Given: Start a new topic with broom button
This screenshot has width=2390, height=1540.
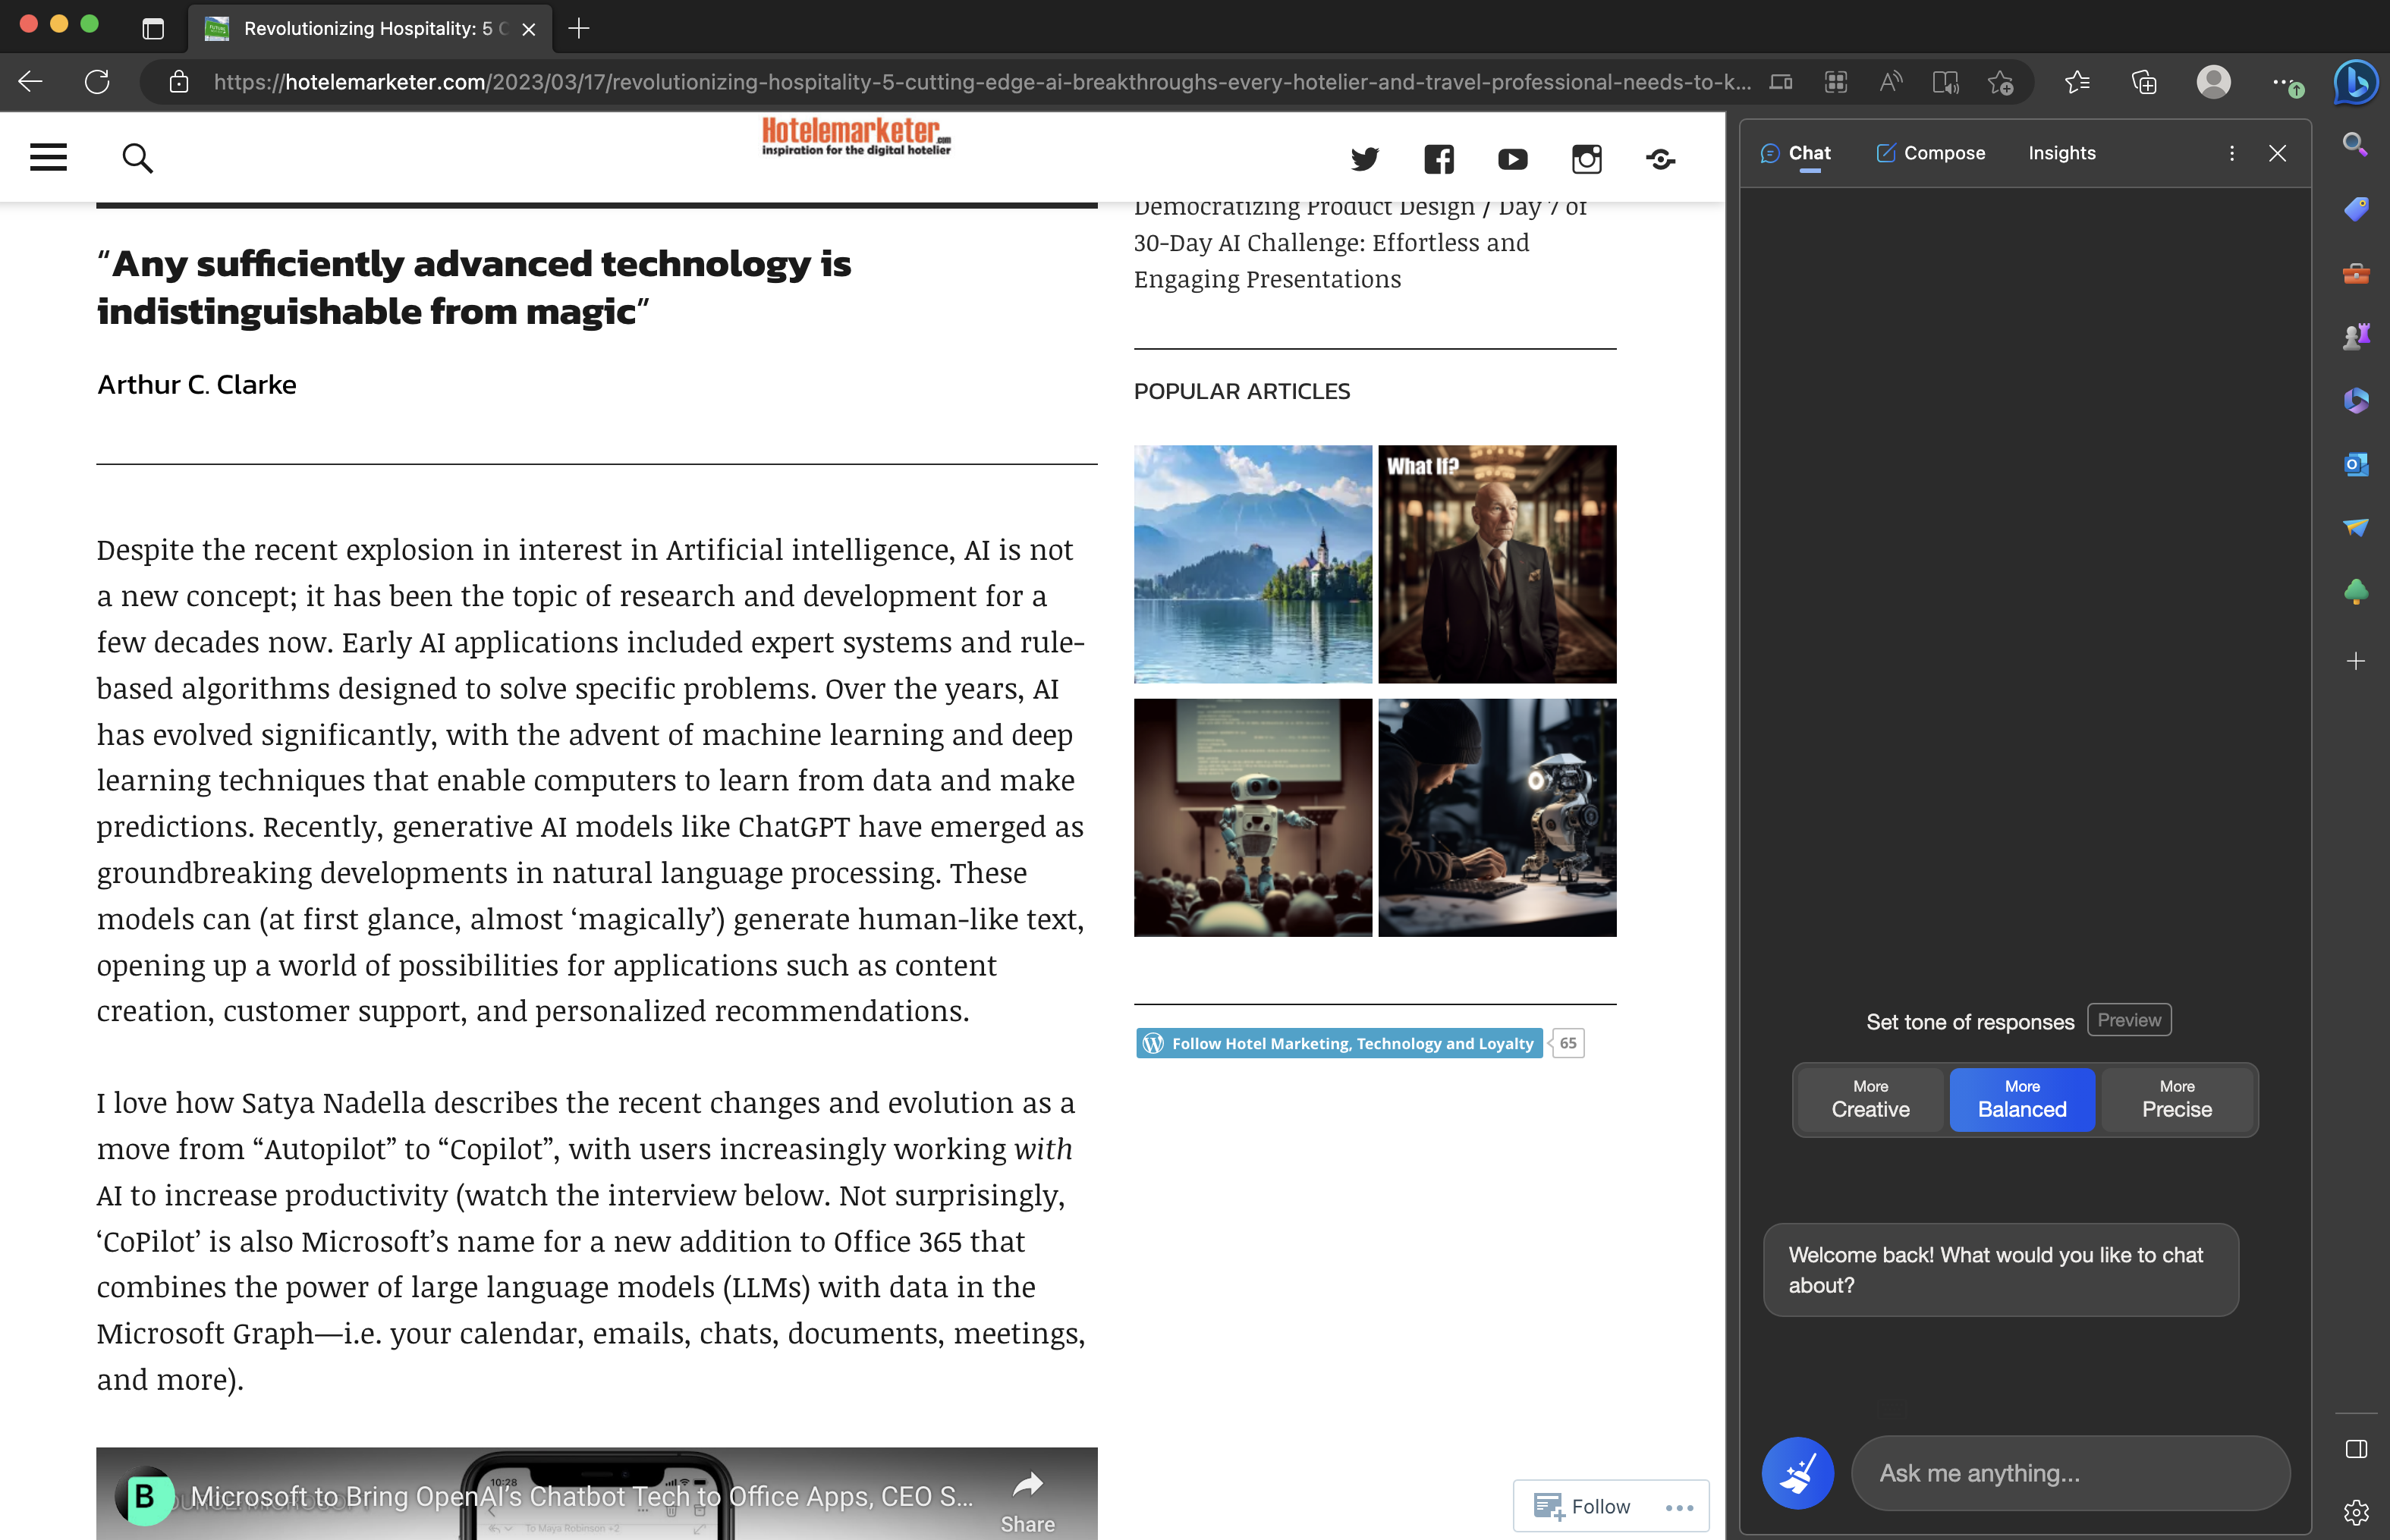Looking at the screenshot, I should click(1797, 1473).
